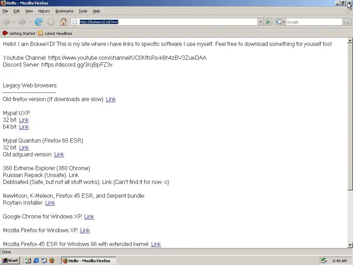Open the Google search engine selector

click(281, 22)
